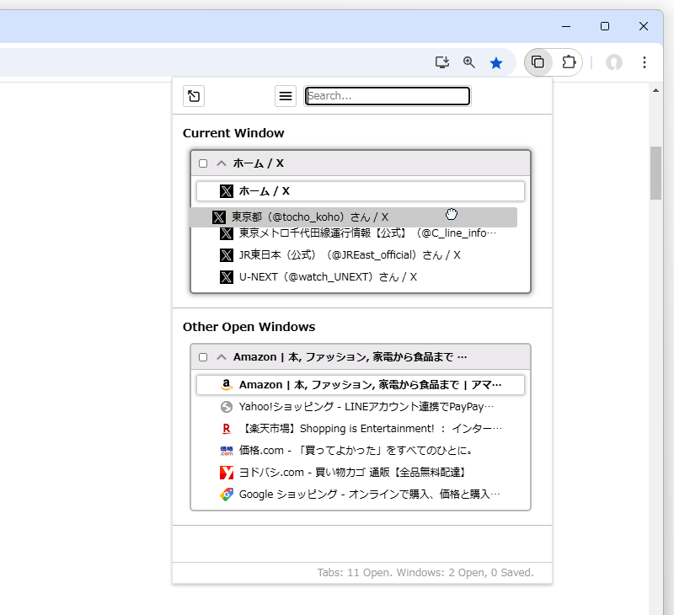674x615 pixels.
Task: Click the zoom magnifier icon in address bar
Action: (x=469, y=62)
